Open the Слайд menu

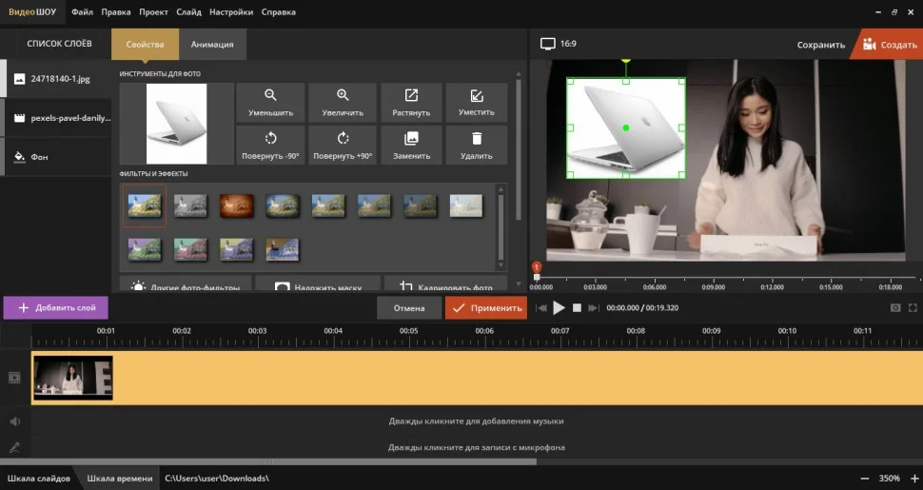188,12
